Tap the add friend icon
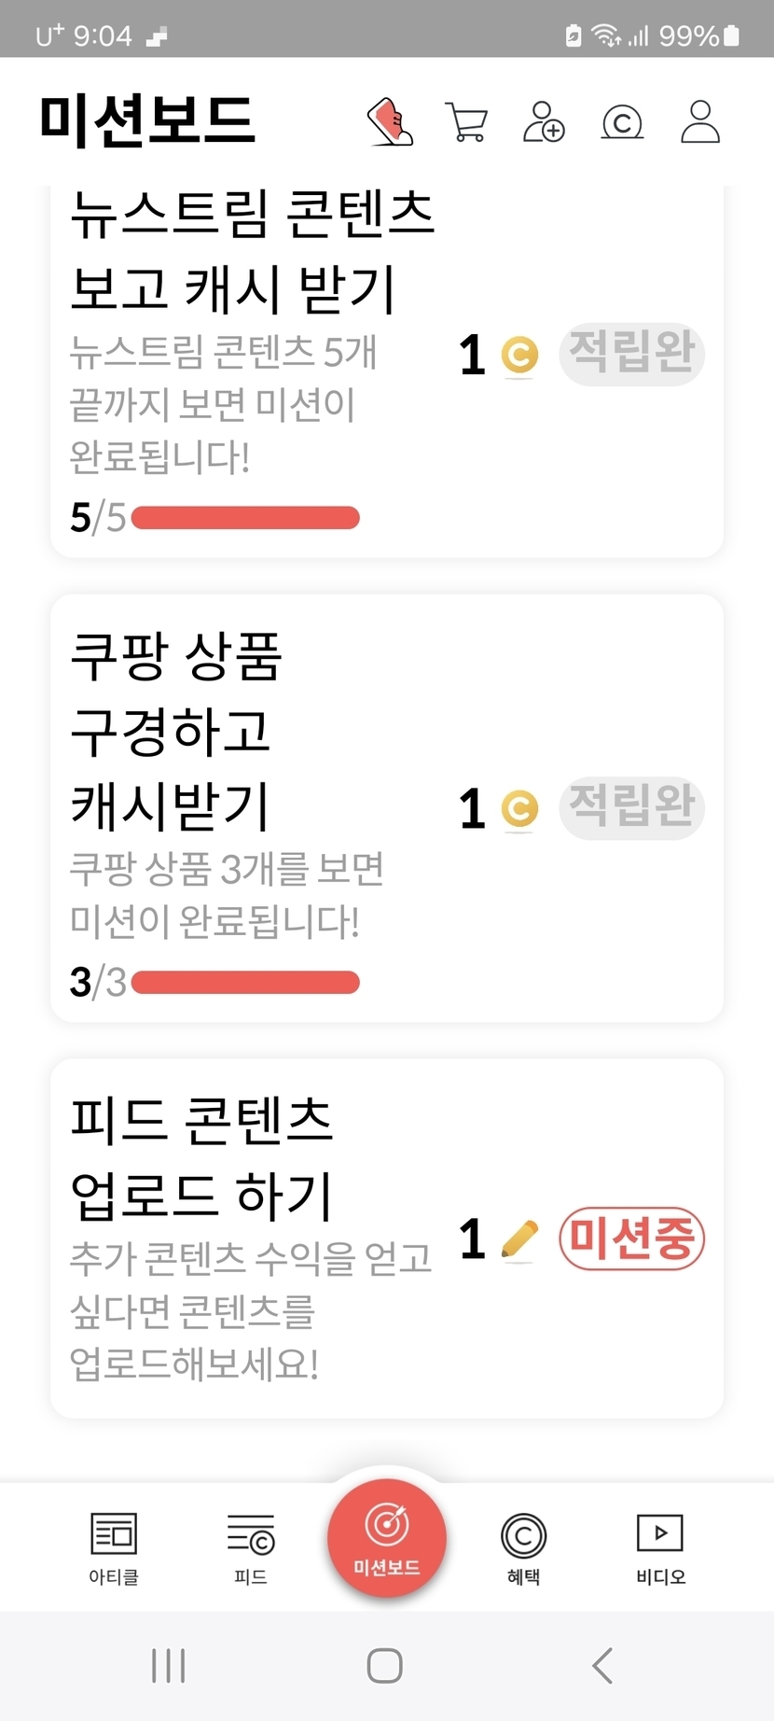The height and width of the screenshot is (1721, 774). [x=544, y=122]
